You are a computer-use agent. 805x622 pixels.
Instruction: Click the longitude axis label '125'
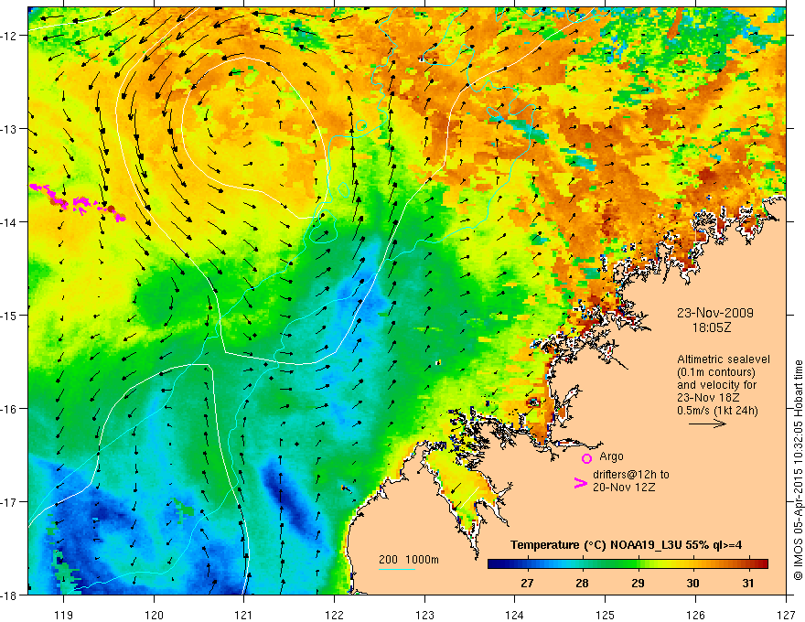(x=606, y=615)
